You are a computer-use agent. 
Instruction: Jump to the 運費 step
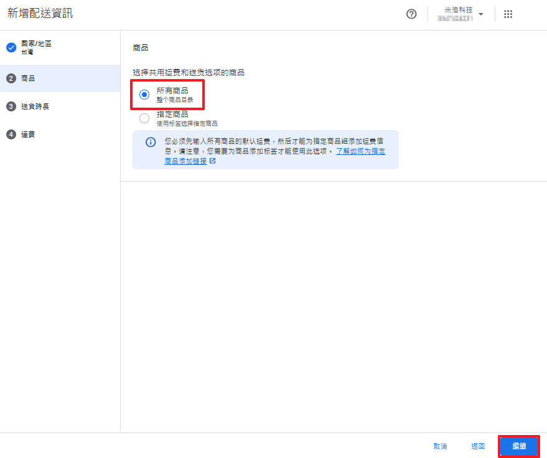28,134
